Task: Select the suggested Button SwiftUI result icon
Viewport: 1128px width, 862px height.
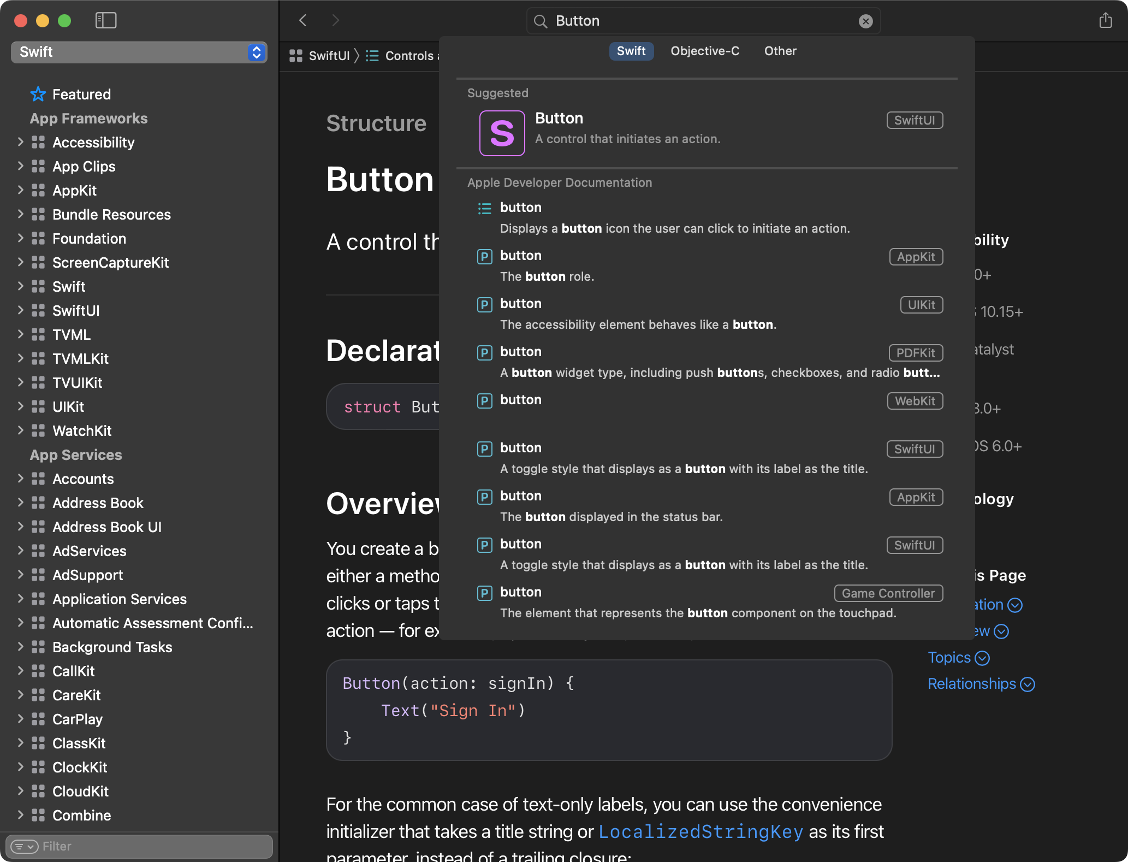Action: point(501,133)
